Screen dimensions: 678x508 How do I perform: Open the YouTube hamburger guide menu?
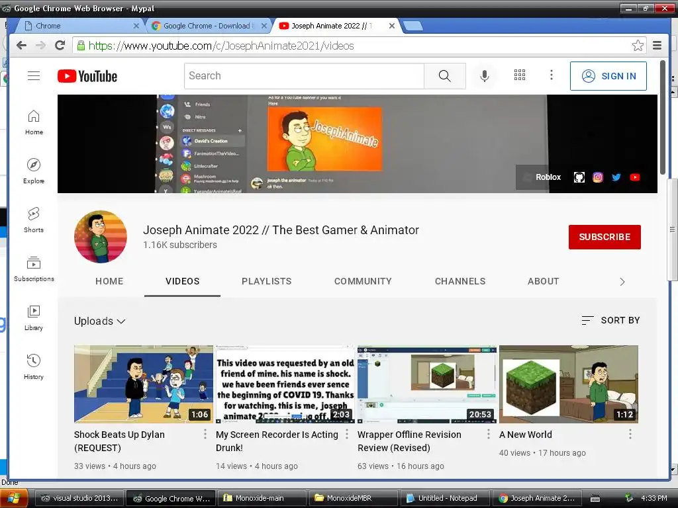(x=34, y=76)
